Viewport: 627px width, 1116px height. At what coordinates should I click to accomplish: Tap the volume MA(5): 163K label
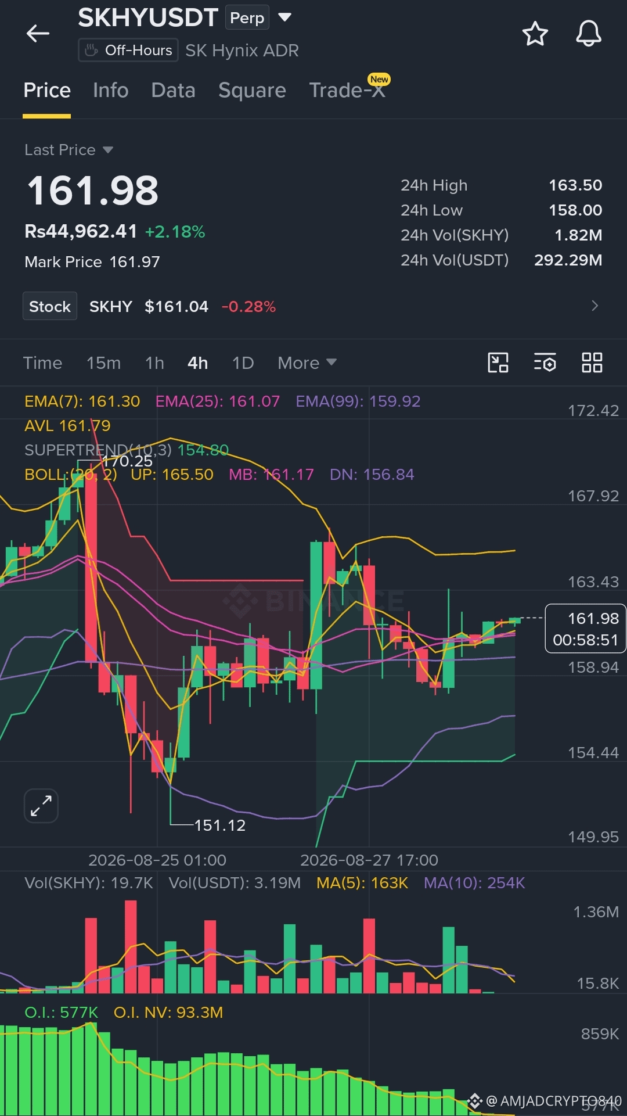tap(362, 883)
